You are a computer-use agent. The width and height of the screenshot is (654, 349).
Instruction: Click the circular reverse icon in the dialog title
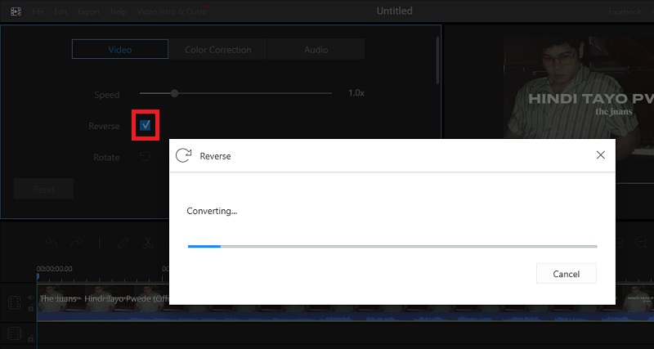pos(183,155)
